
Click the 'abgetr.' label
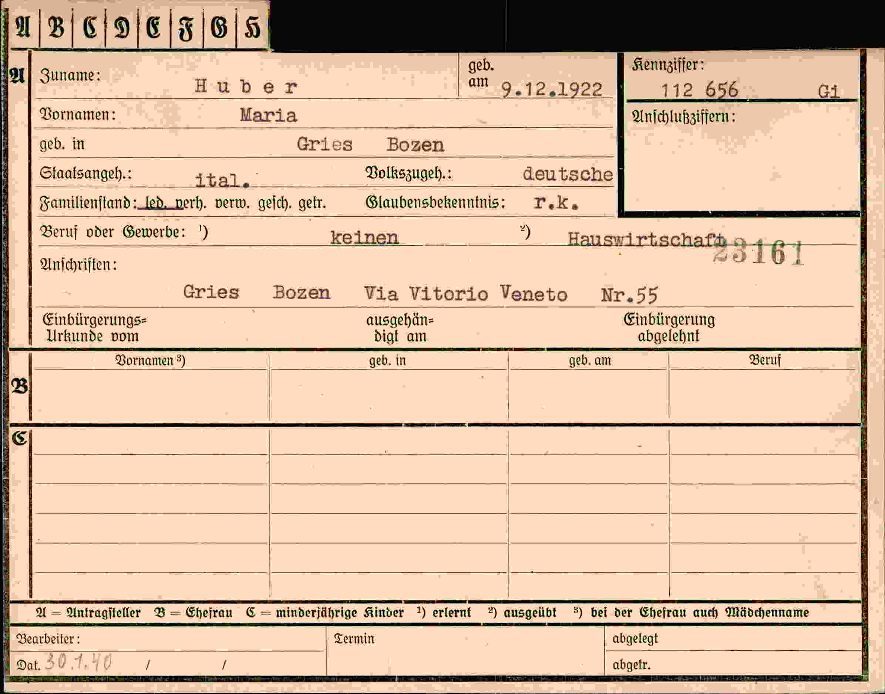(632, 665)
